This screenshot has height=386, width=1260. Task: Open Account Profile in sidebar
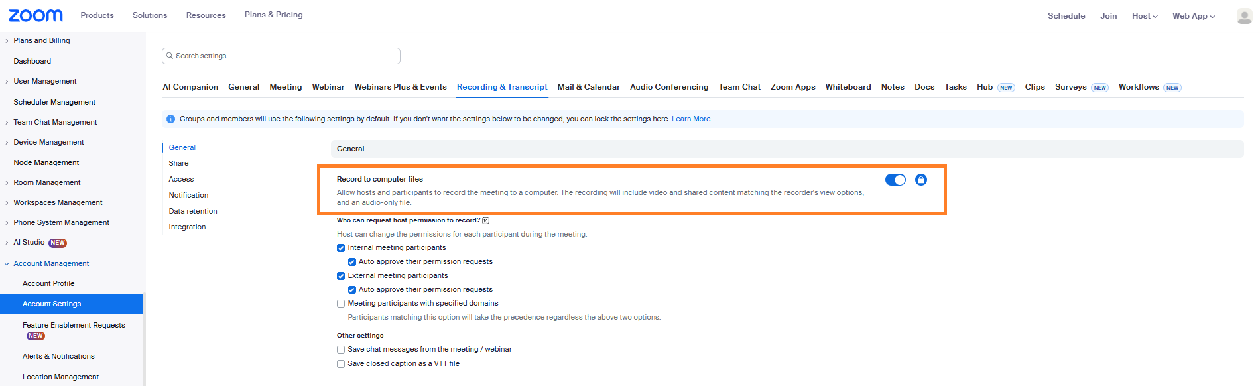[48, 284]
